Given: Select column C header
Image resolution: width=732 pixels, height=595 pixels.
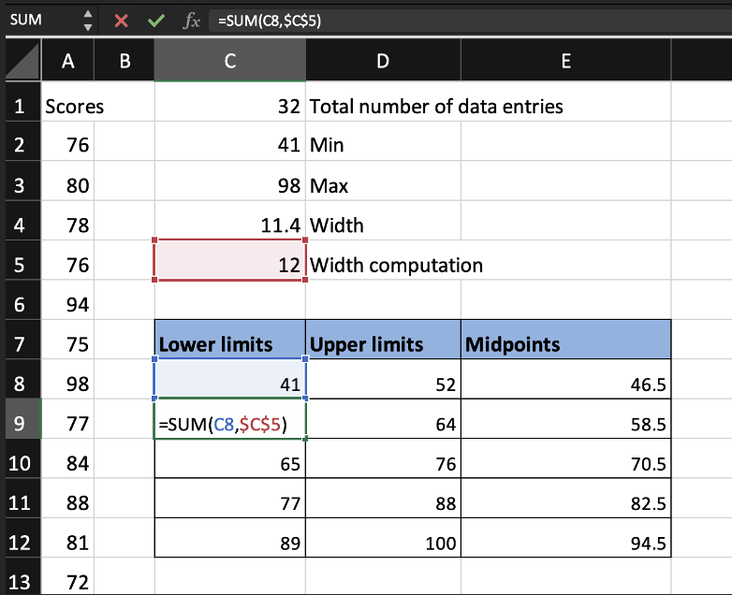Looking at the screenshot, I should point(229,62).
